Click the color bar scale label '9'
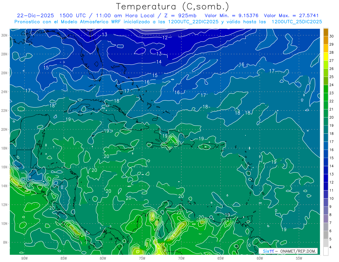Viewport: 339px width, 262px height. (331, 207)
